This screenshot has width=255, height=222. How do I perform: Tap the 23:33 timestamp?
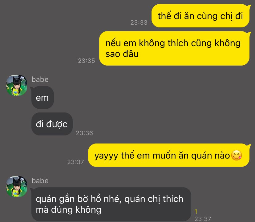coord(139,22)
